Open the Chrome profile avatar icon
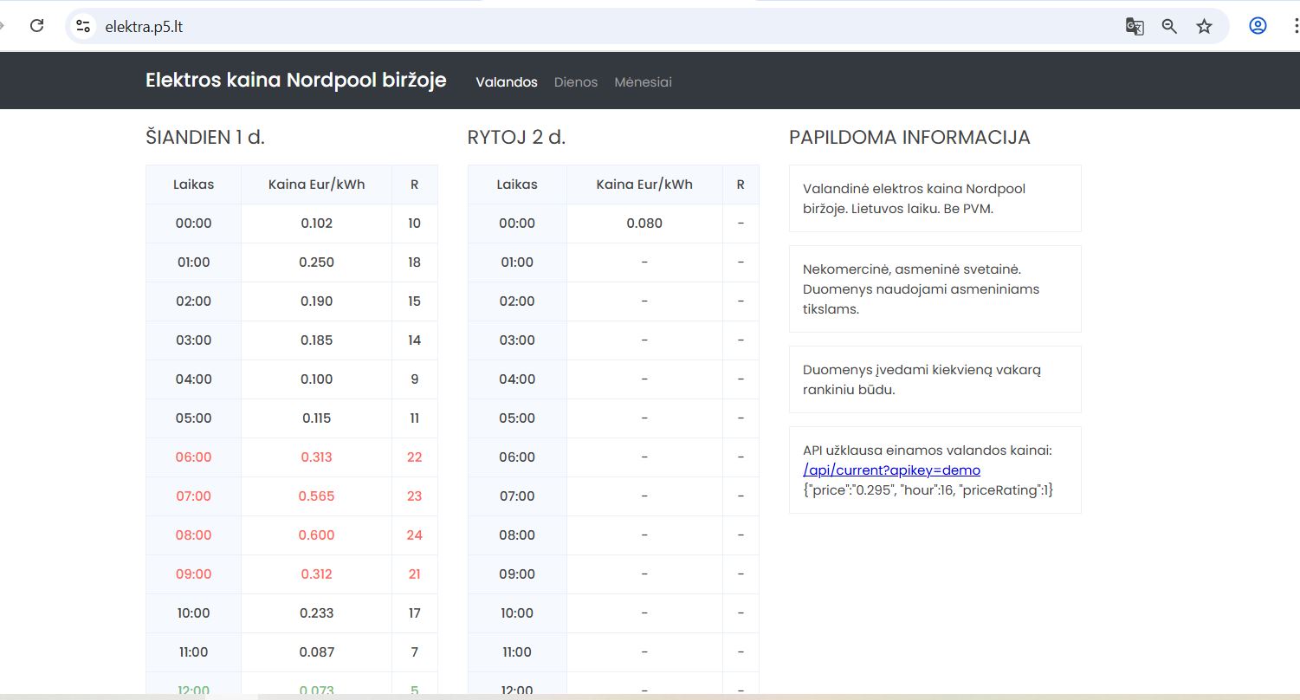Image resolution: width=1300 pixels, height=700 pixels. (x=1258, y=26)
